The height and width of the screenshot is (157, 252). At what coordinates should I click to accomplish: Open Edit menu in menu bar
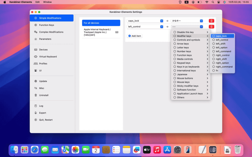click(x=37, y=2)
